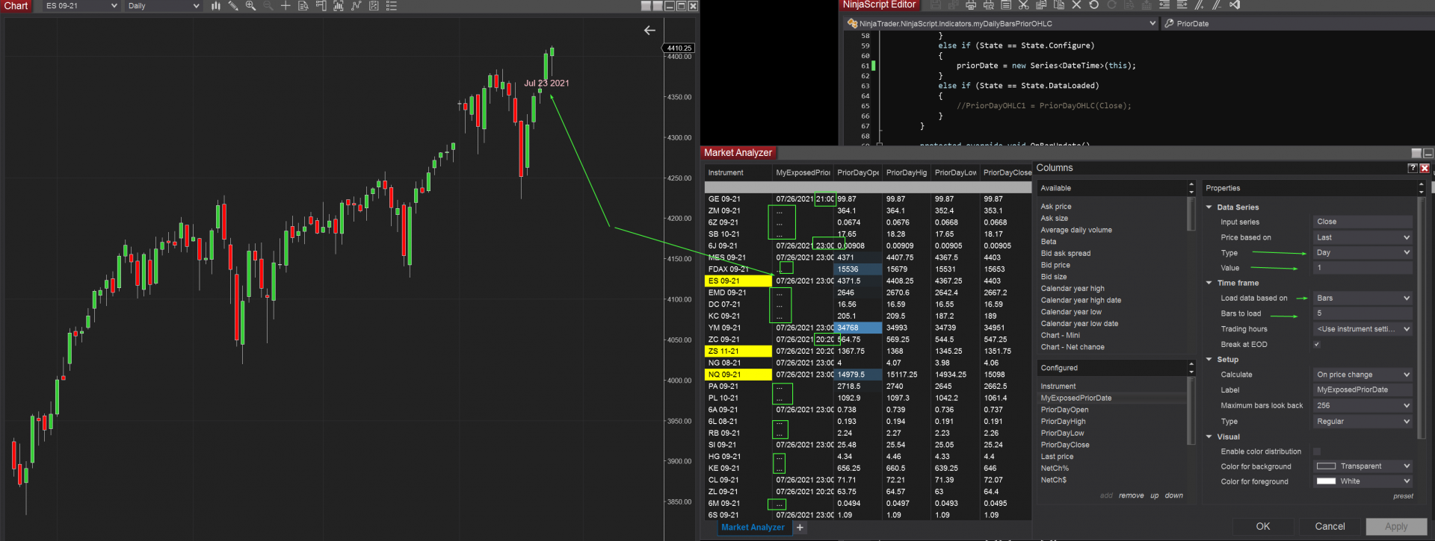The height and width of the screenshot is (541, 1435).
Task: Open the chart properties list icon
Action: [x=391, y=6]
